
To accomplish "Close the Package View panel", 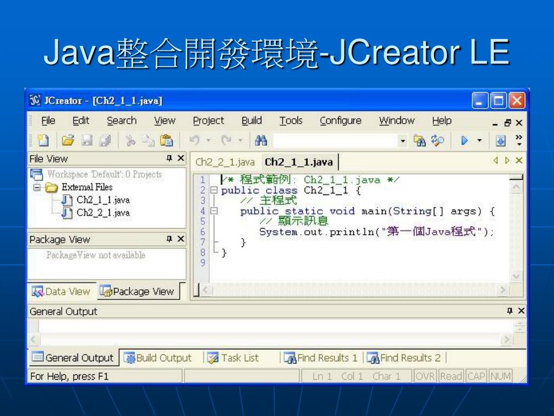I will [181, 239].
